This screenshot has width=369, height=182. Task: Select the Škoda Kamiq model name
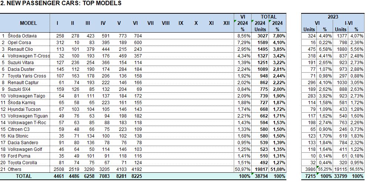tap(21, 103)
